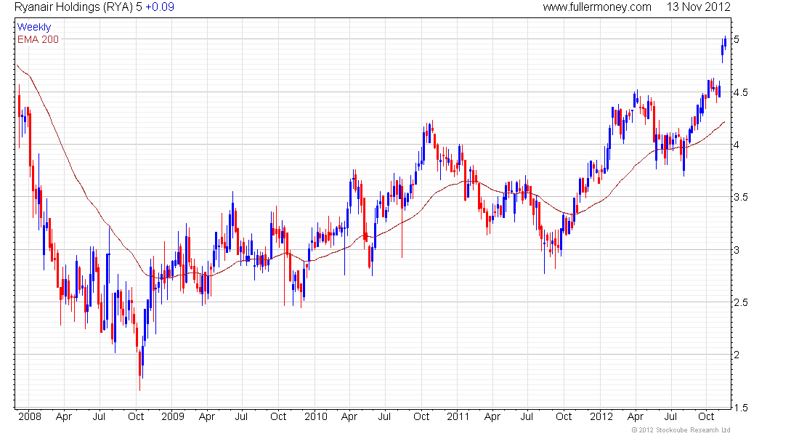
Task: Click the www.fullermoney.com text
Action: click(x=596, y=7)
